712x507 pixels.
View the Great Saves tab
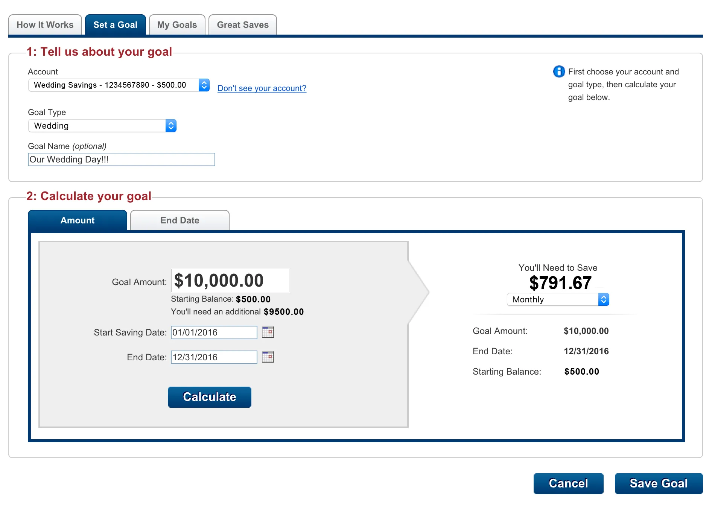242,24
